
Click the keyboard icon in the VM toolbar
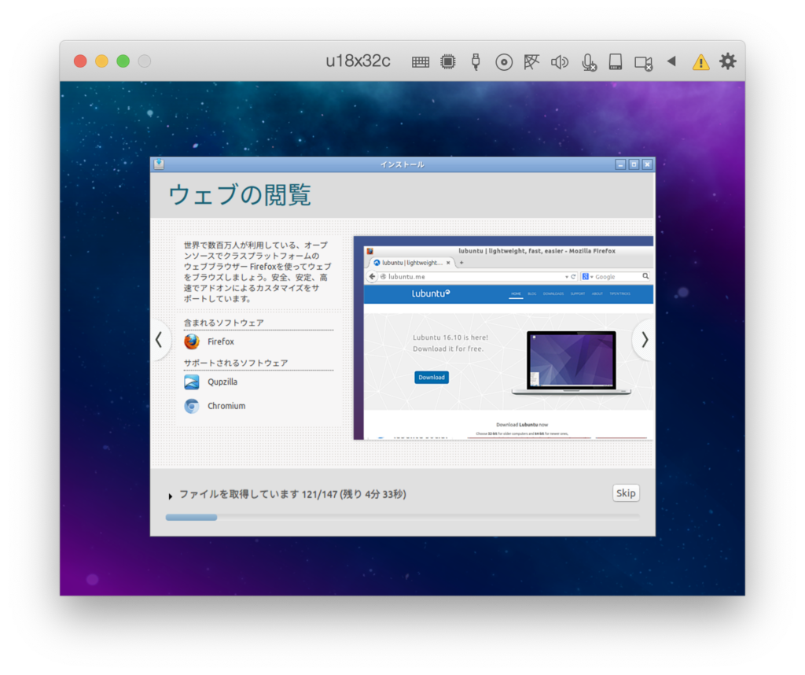point(421,61)
